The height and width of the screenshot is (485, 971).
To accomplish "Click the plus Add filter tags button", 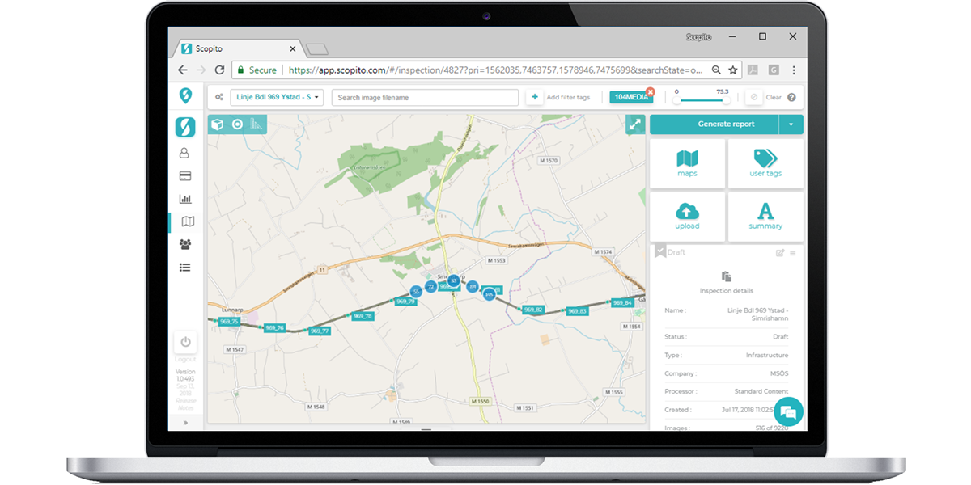I will click(535, 98).
